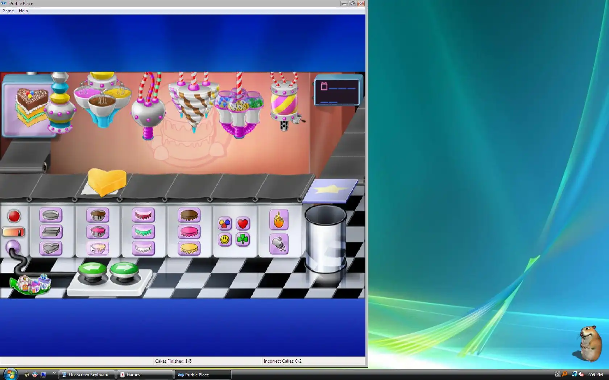Pick the white filling icing layer

(x=144, y=248)
